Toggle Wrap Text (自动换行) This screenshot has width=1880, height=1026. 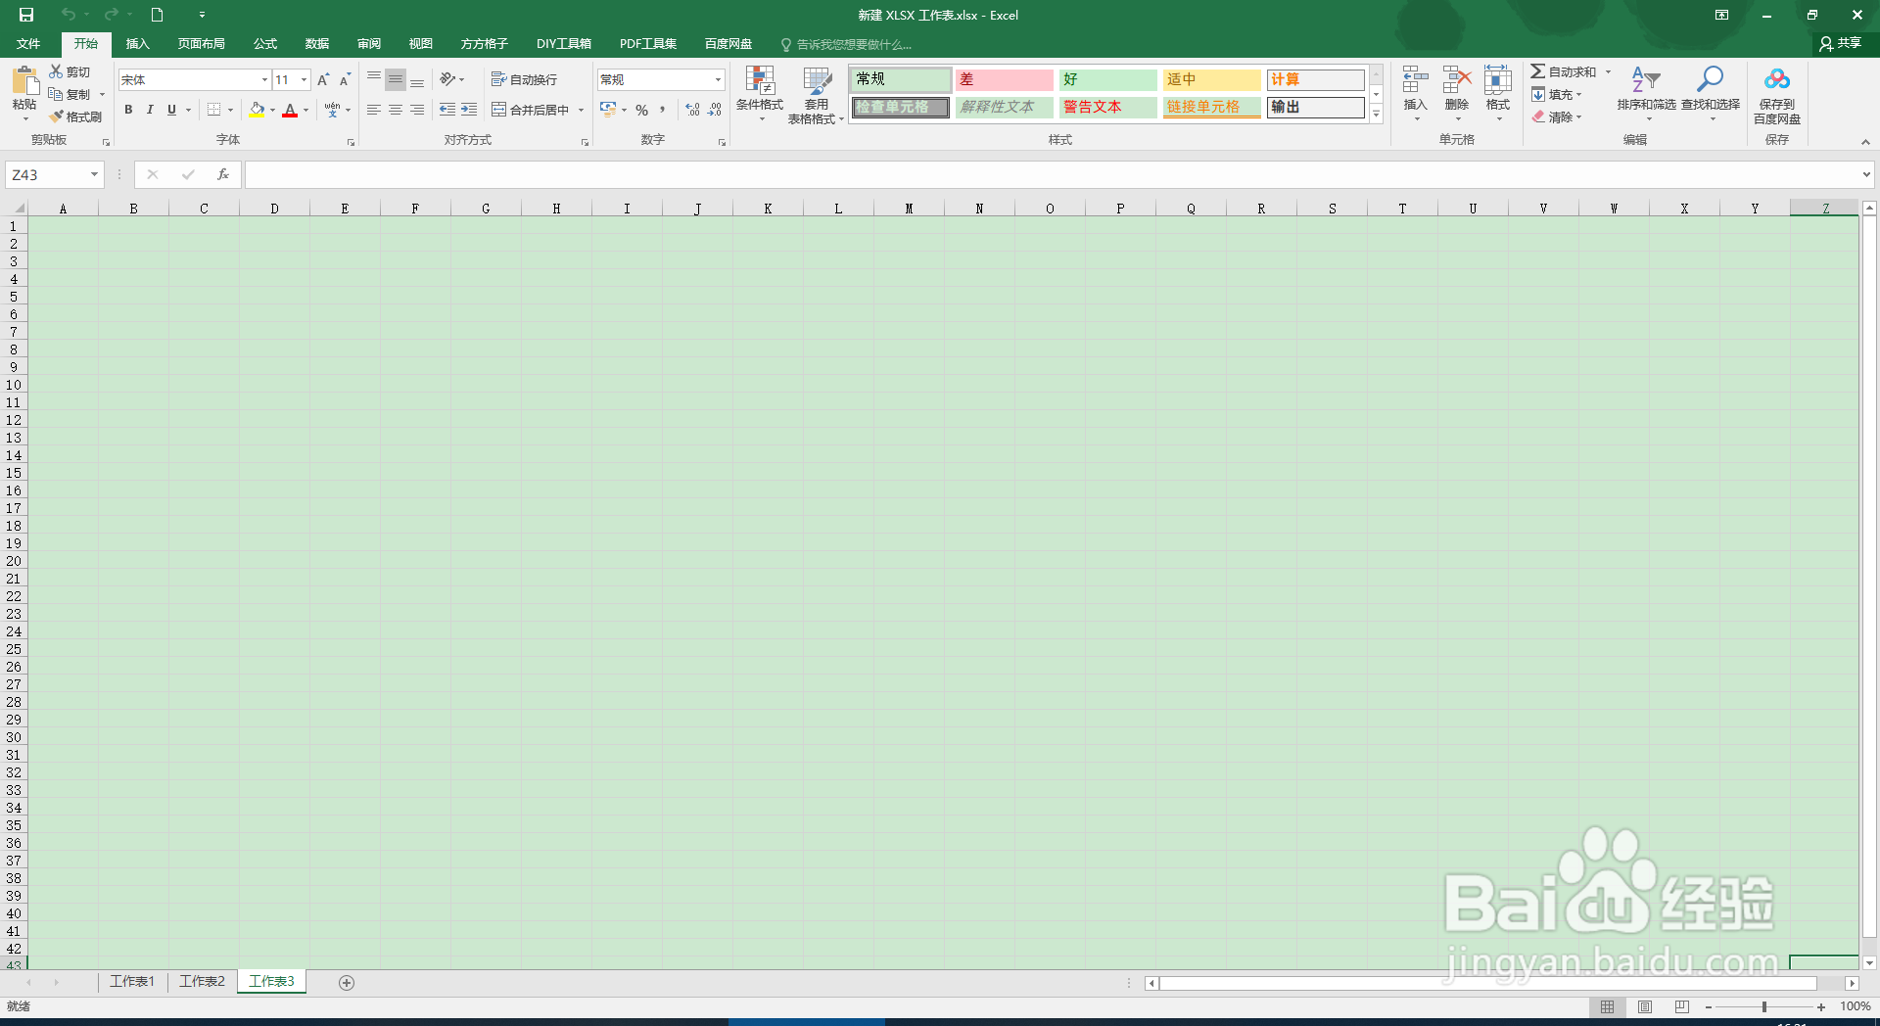[525, 79]
